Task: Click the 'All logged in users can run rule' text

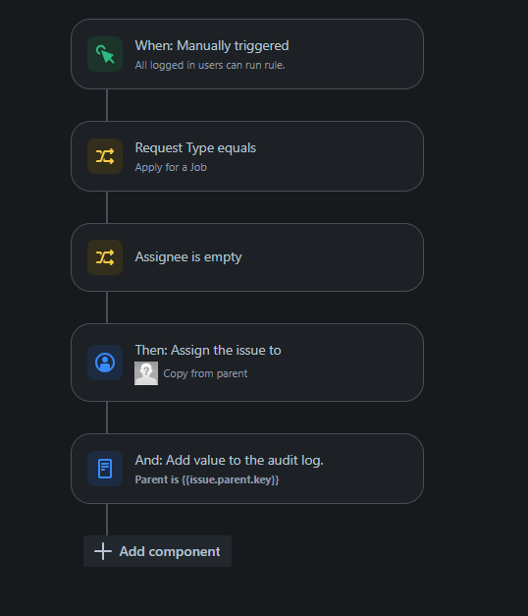Action: [210, 65]
